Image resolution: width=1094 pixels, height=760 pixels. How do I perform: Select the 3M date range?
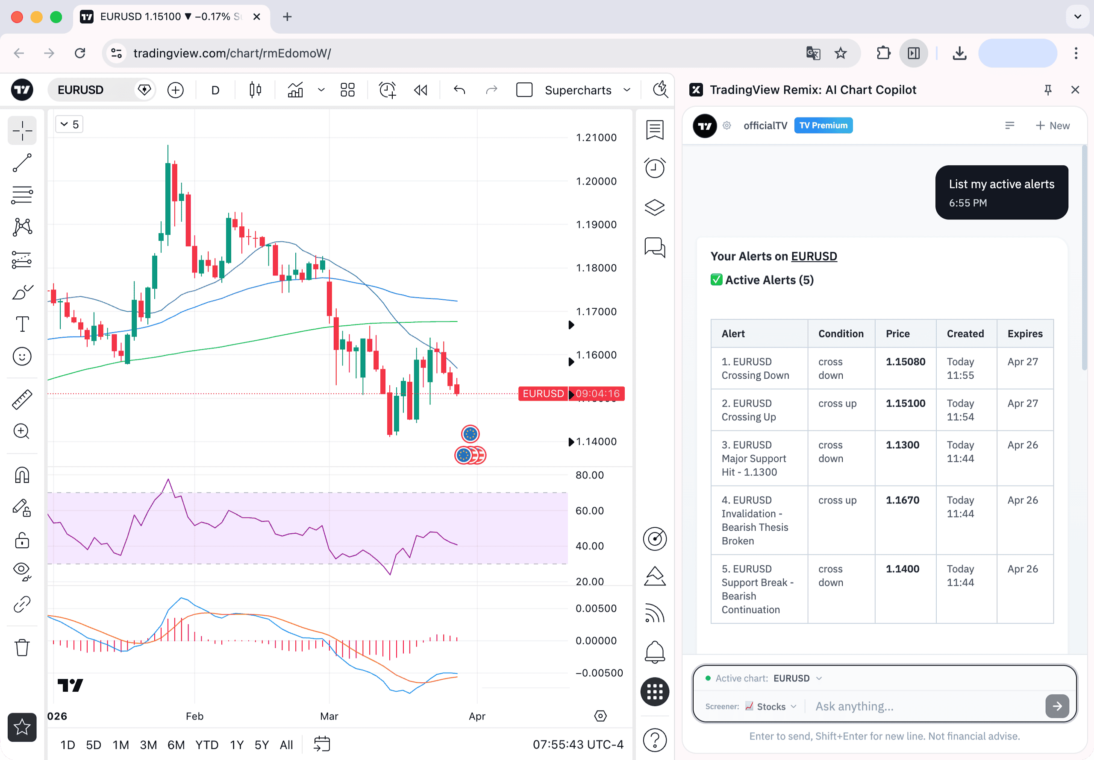click(148, 745)
